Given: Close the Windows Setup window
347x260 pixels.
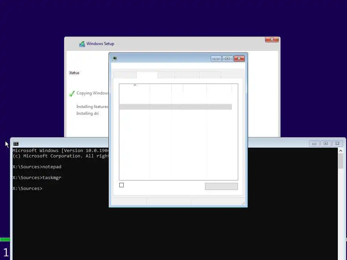Looking at the screenshot, I should 272,39.
